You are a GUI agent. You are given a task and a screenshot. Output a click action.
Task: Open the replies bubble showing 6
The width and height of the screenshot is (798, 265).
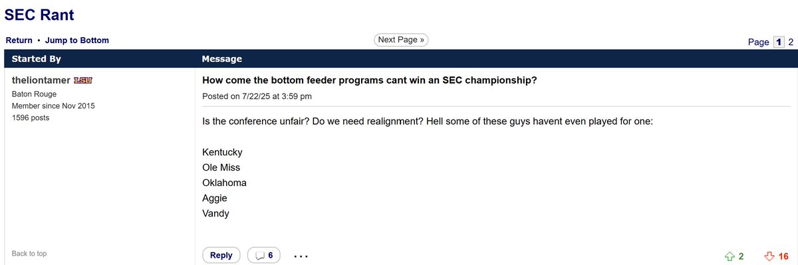point(264,255)
